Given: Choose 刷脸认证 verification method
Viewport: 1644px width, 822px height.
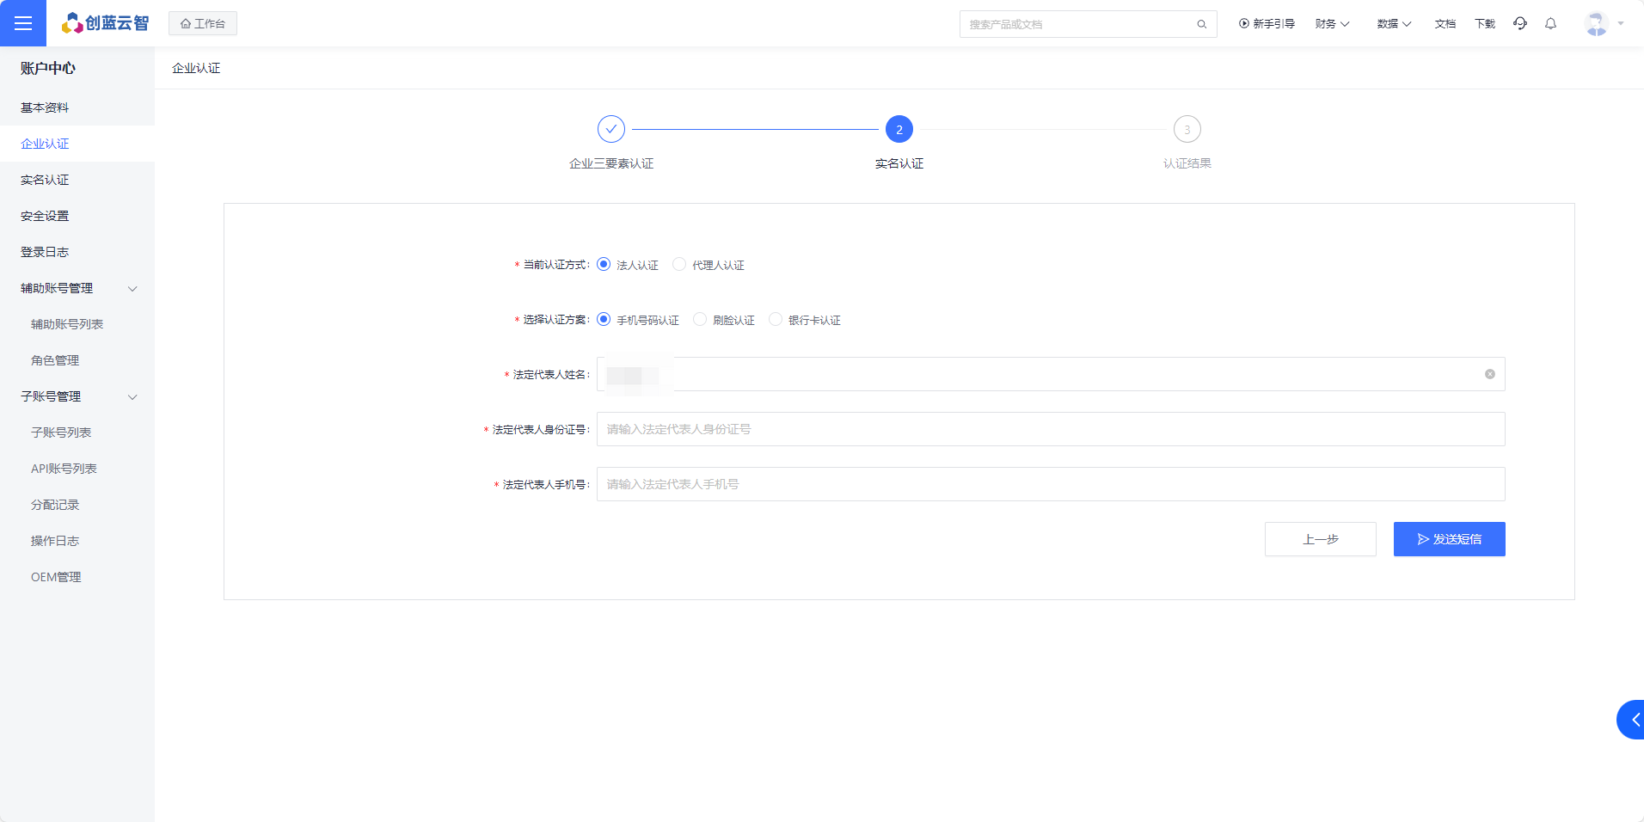Looking at the screenshot, I should tap(700, 320).
